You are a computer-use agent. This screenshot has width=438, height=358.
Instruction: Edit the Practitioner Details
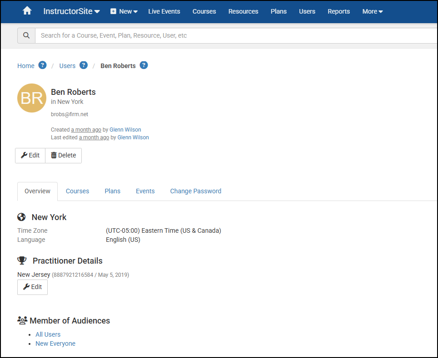coord(32,287)
